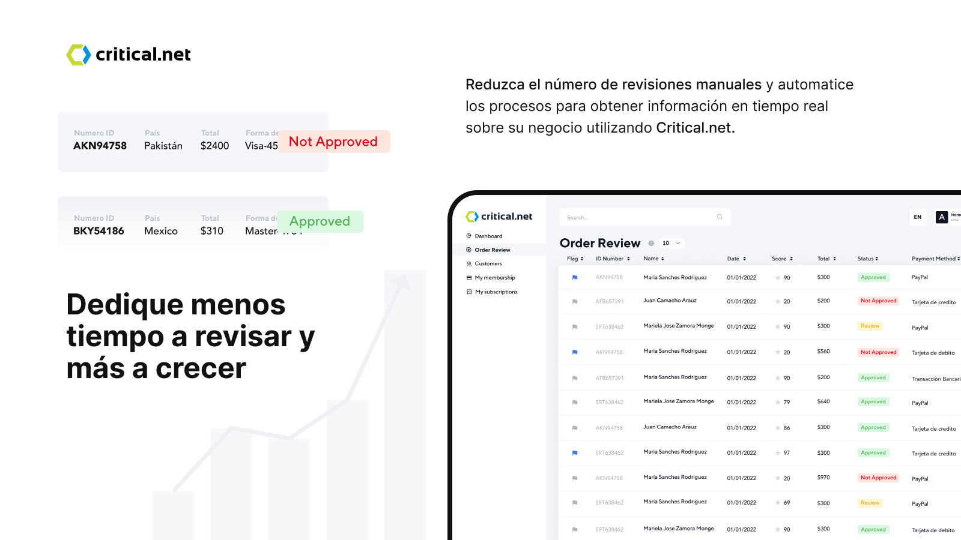Sort the table by Flag column
The height and width of the screenshot is (540, 961).
(x=575, y=259)
